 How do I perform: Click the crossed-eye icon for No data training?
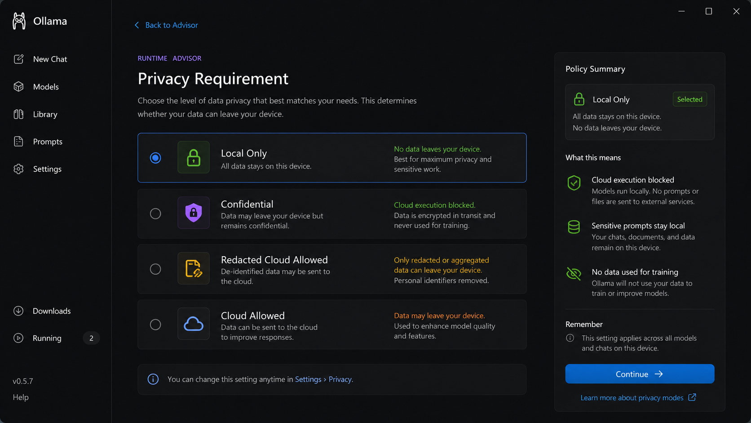574,273
